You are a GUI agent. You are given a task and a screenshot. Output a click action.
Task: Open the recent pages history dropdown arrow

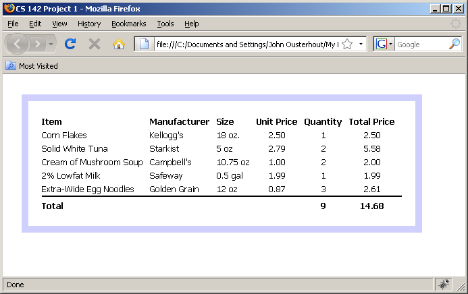click(x=51, y=44)
